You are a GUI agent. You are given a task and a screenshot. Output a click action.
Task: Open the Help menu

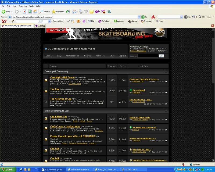point(38,6)
